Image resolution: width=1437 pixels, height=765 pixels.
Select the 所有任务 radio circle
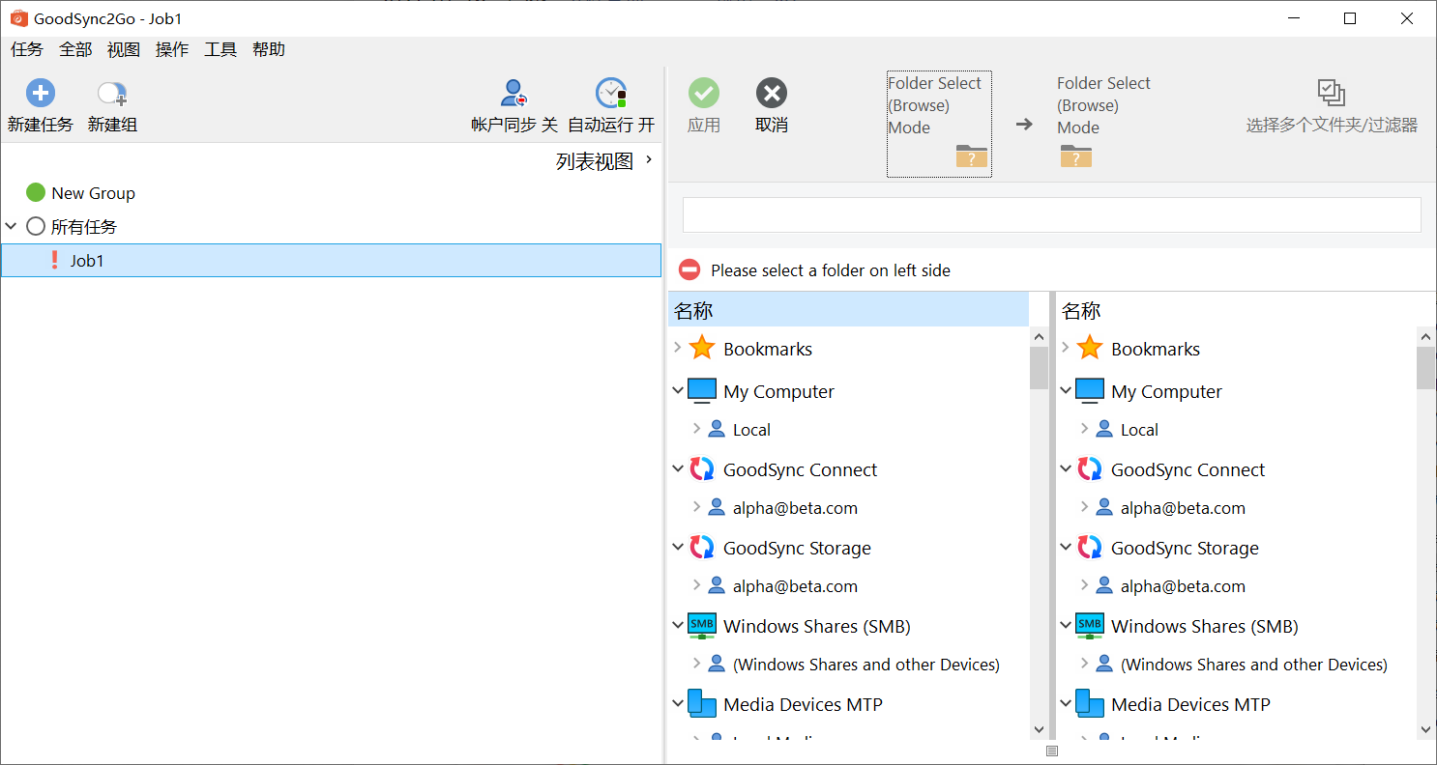(x=36, y=227)
